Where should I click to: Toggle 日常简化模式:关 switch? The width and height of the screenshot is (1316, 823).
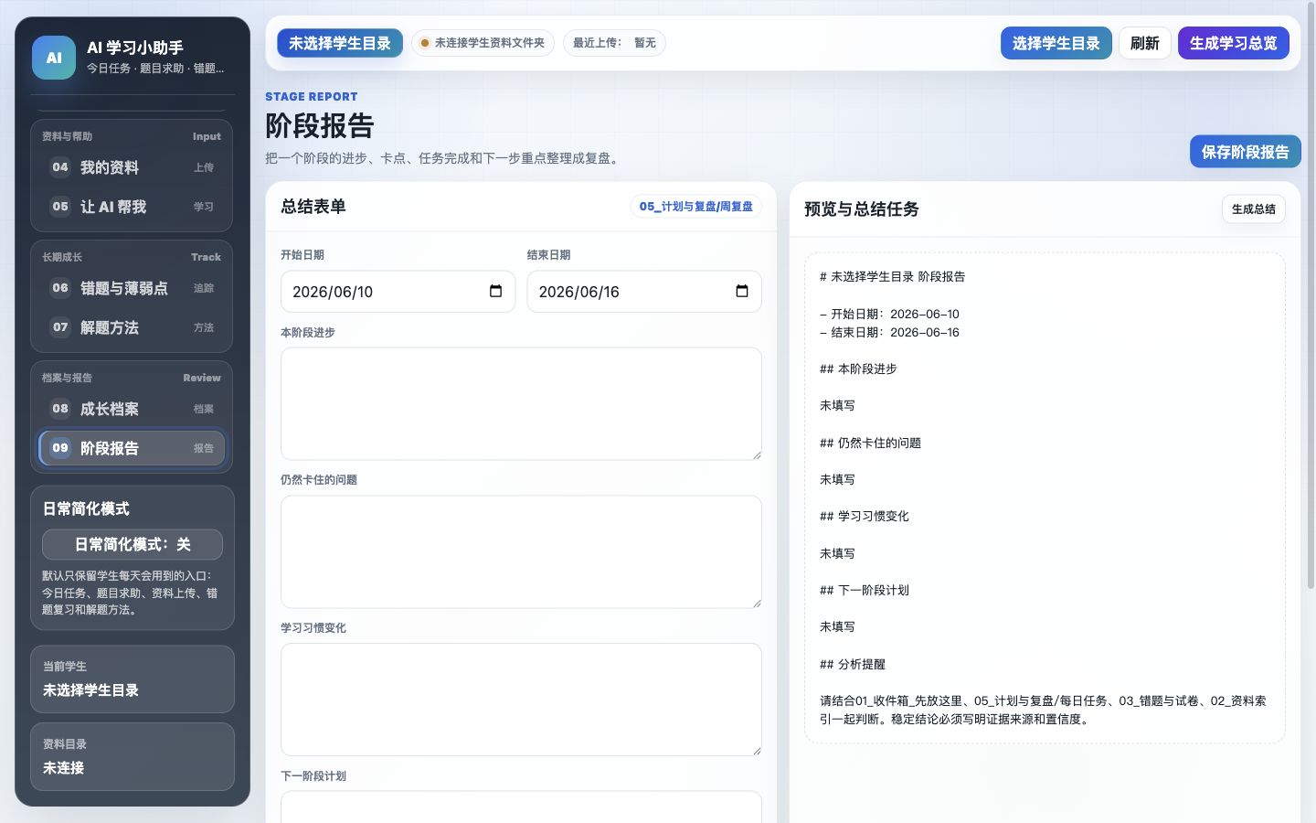point(133,544)
